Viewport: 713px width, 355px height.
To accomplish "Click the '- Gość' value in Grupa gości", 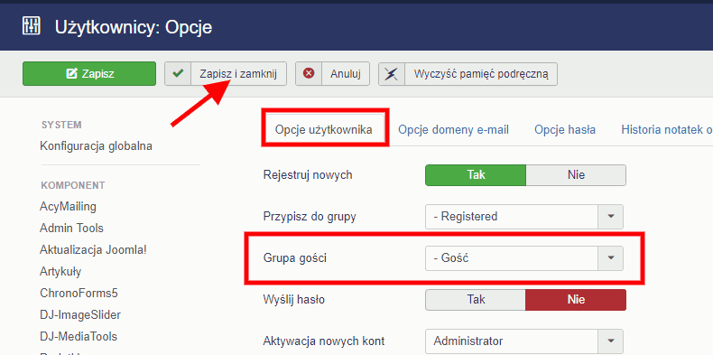I will tap(451, 258).
